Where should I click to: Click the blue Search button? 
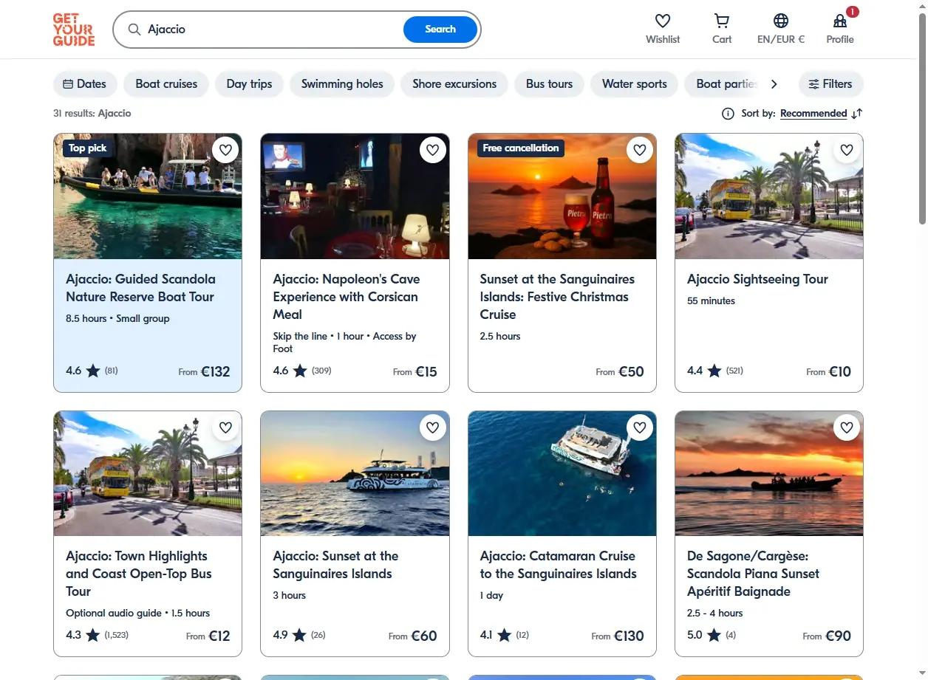coord(440,30)
